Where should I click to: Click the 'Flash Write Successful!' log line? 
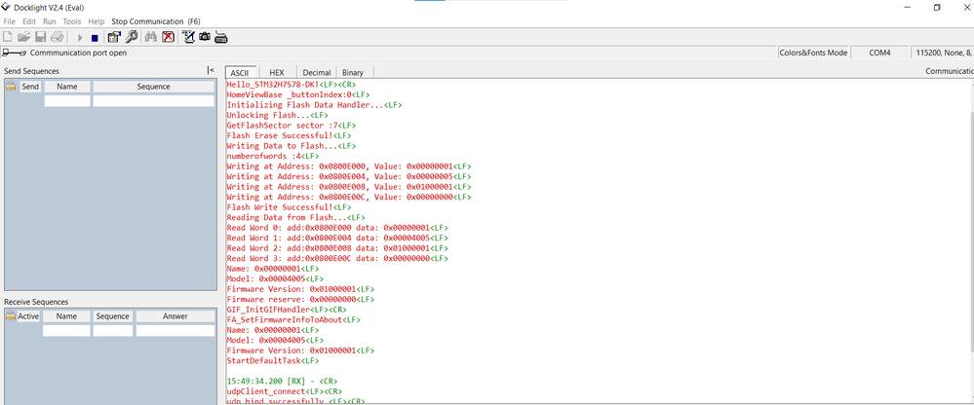click(x=289, y=207)
